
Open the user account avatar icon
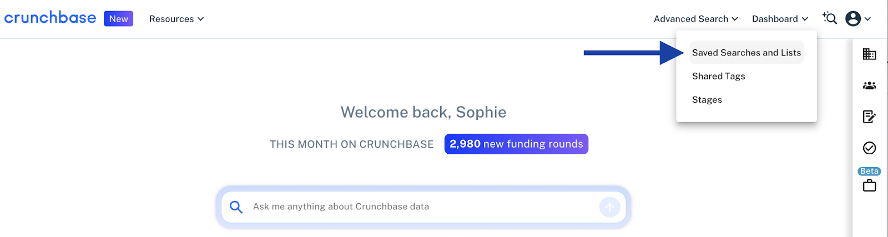tap(853, 18)
